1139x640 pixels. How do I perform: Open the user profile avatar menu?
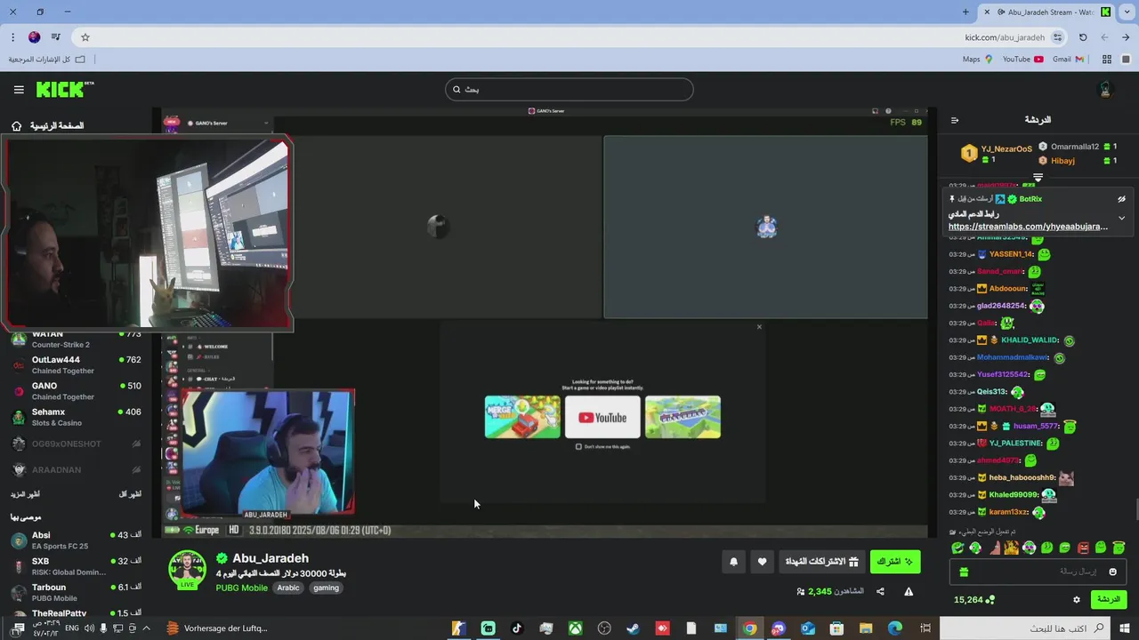pyautogui.click(x=1106, y=90)
